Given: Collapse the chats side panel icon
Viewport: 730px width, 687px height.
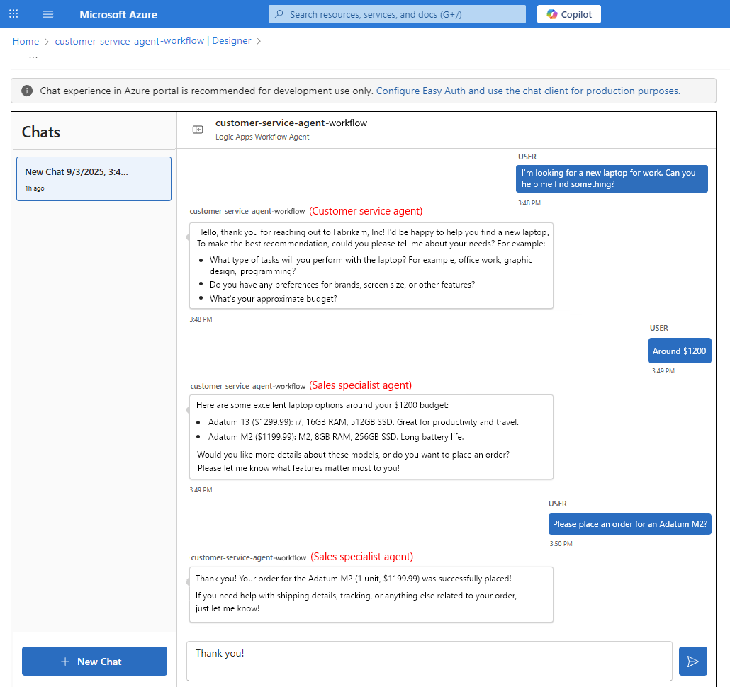Looking at the screenshot, I should coord(198,130).
